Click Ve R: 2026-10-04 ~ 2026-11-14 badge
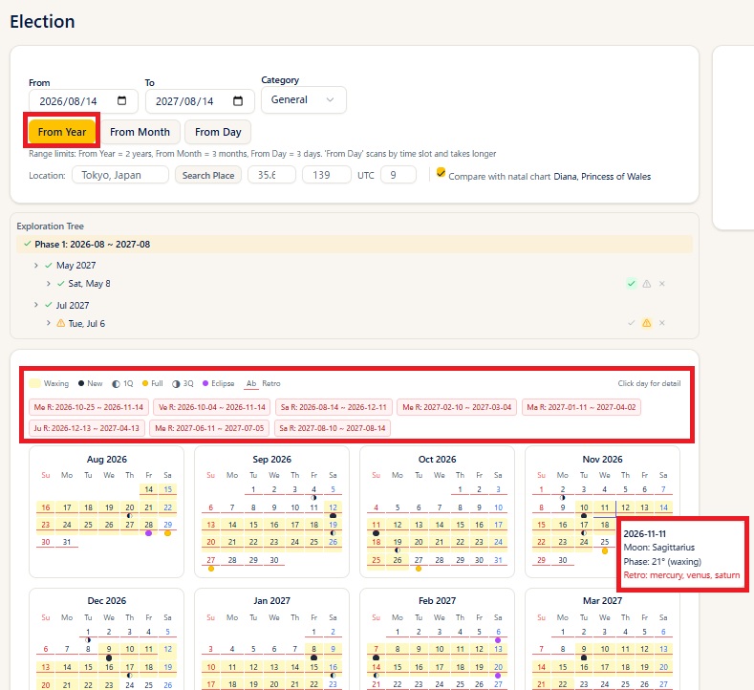 coord(211,407)
